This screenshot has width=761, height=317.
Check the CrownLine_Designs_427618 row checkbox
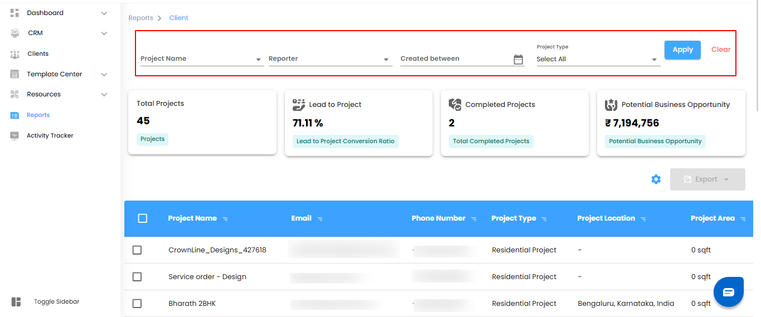tap(137, 250)
